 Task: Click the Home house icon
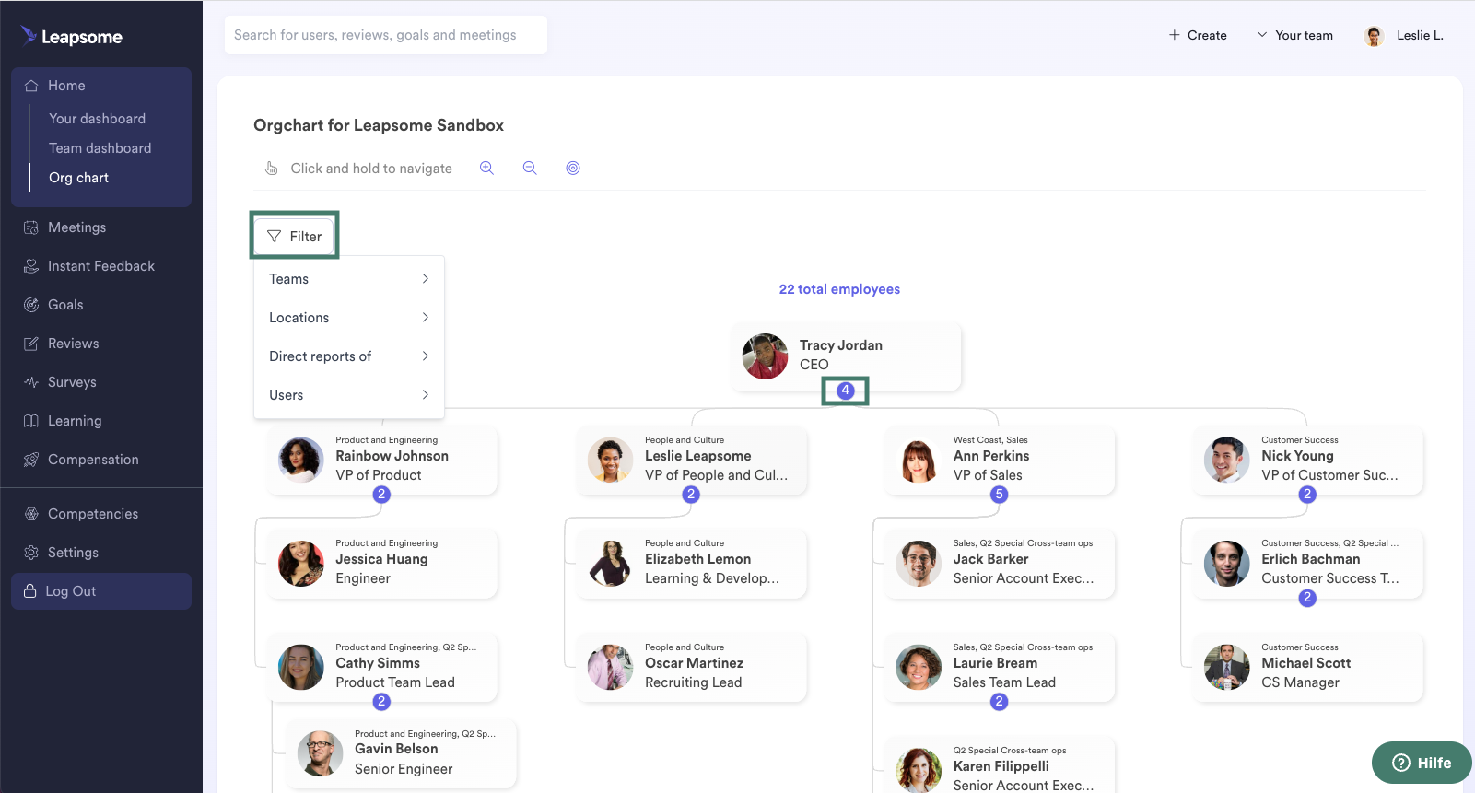pyautogui.click(x=31, y=86)
